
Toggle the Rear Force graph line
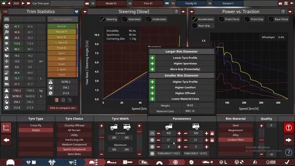[x=271, y=19]
